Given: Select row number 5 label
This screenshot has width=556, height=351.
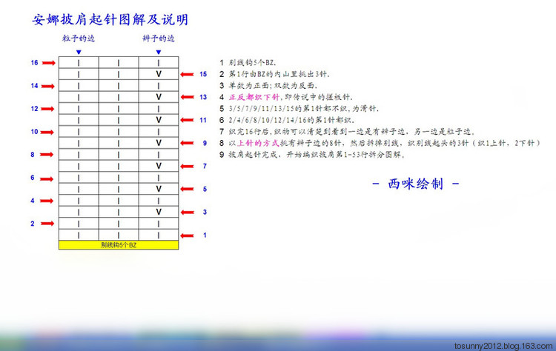Looking at the screenshot, I should (205, 189).
